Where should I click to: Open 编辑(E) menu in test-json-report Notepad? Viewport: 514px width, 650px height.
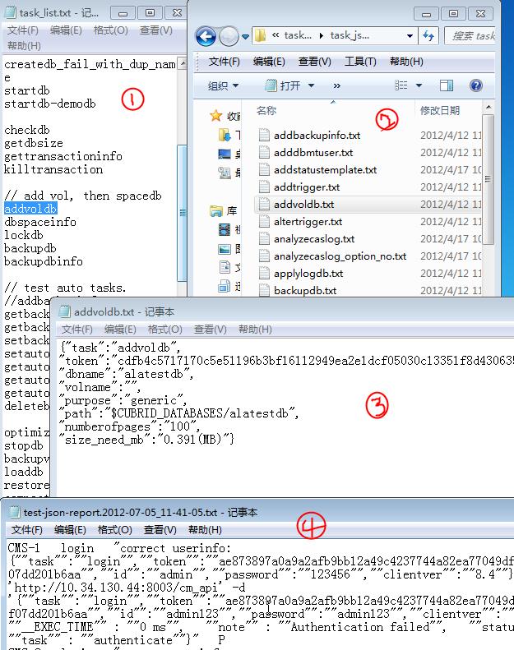pos(70,530)
